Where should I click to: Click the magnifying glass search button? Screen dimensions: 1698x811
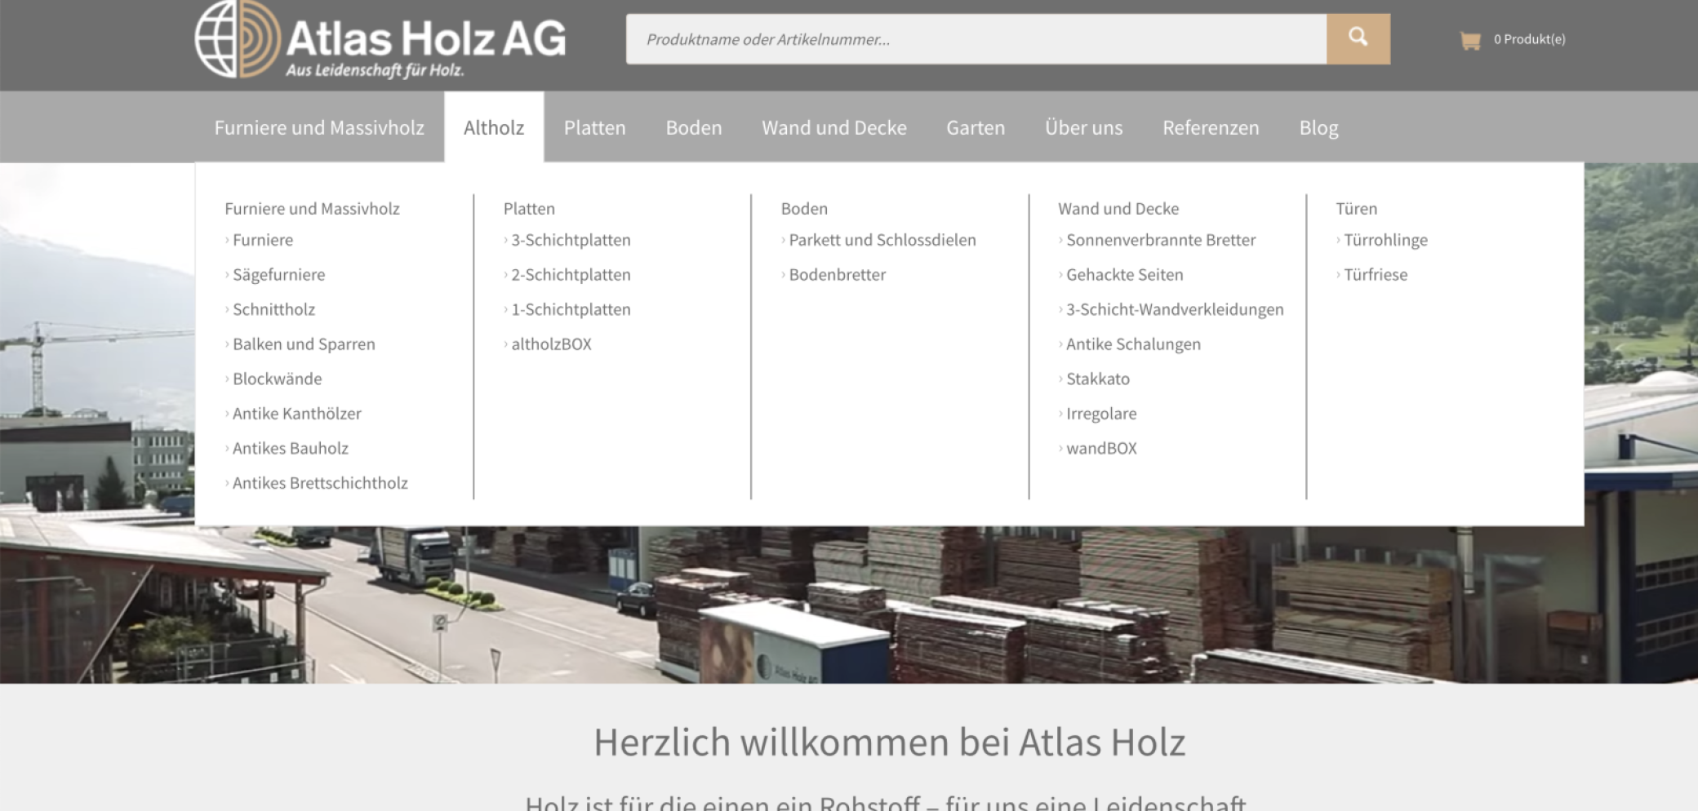coord(1358,38)
